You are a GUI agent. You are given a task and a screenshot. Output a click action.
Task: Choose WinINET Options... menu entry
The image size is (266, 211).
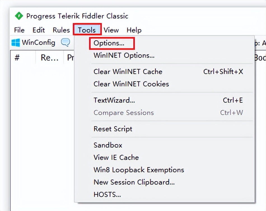[124, 55]
